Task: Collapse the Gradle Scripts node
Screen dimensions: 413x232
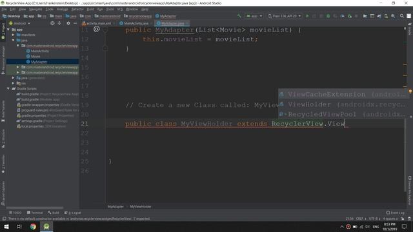Action: pyautogui.click(x=8, y=89)
